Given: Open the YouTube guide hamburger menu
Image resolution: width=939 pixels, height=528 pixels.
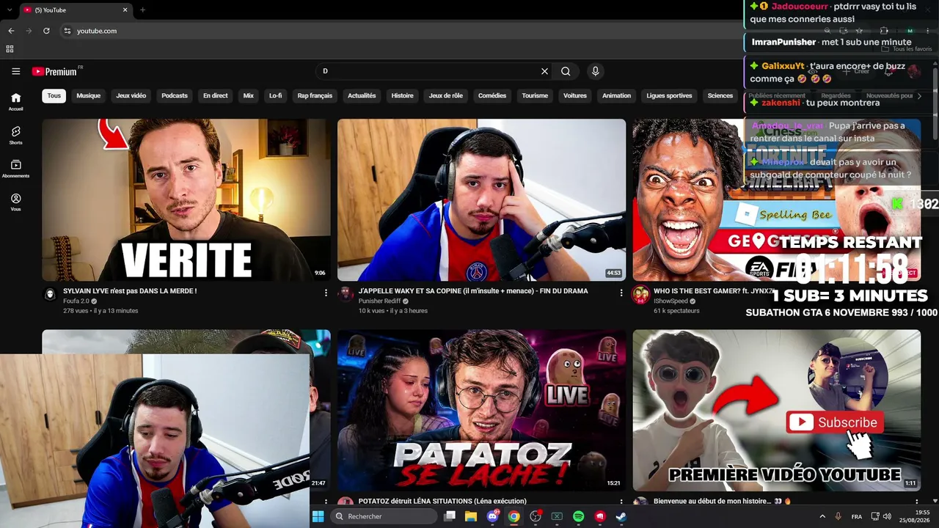Looking at the screenshot, I should [x=15, y=71].
